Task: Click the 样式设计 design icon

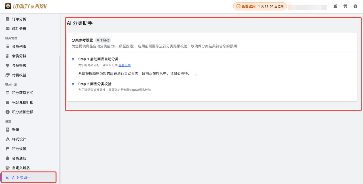Action: [8, 139]
